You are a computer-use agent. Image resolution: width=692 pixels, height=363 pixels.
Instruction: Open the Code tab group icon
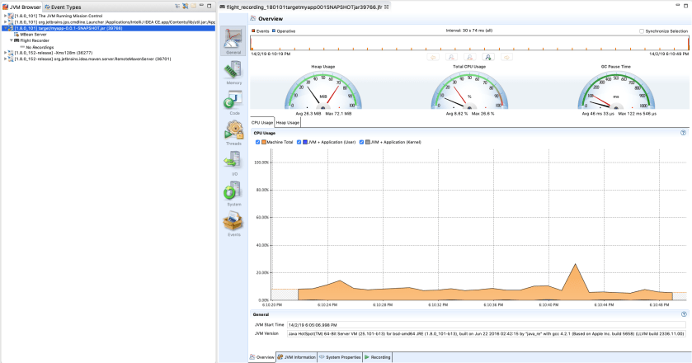point(233,103)
